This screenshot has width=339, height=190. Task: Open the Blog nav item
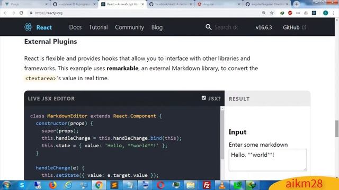tap(157, 27)
